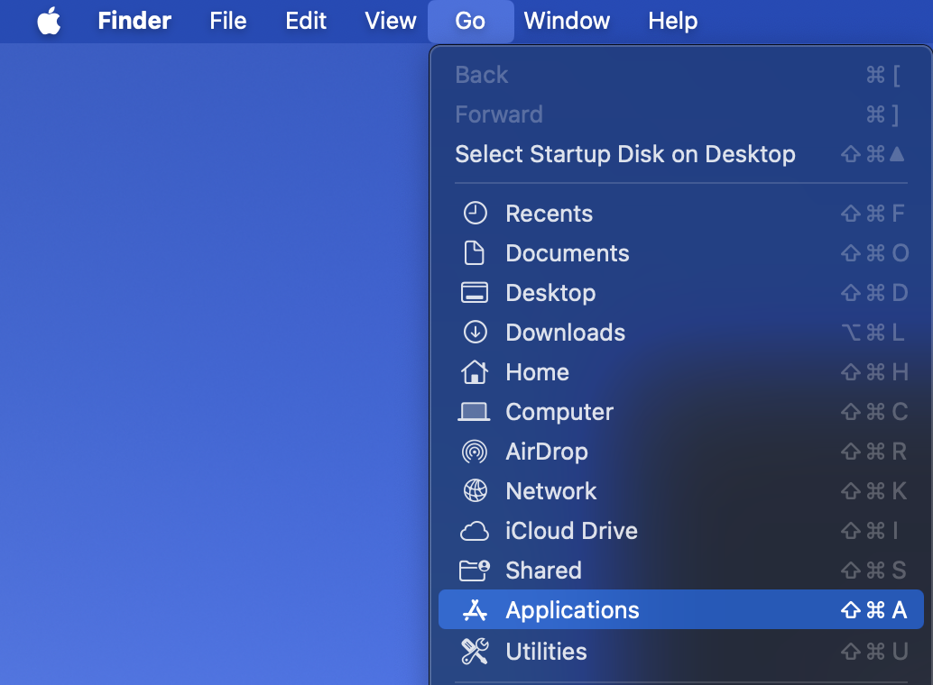Click the shared folder icon beside Shared
The height and width of the screenshot is (685, 933).
[x=476, y=571]
